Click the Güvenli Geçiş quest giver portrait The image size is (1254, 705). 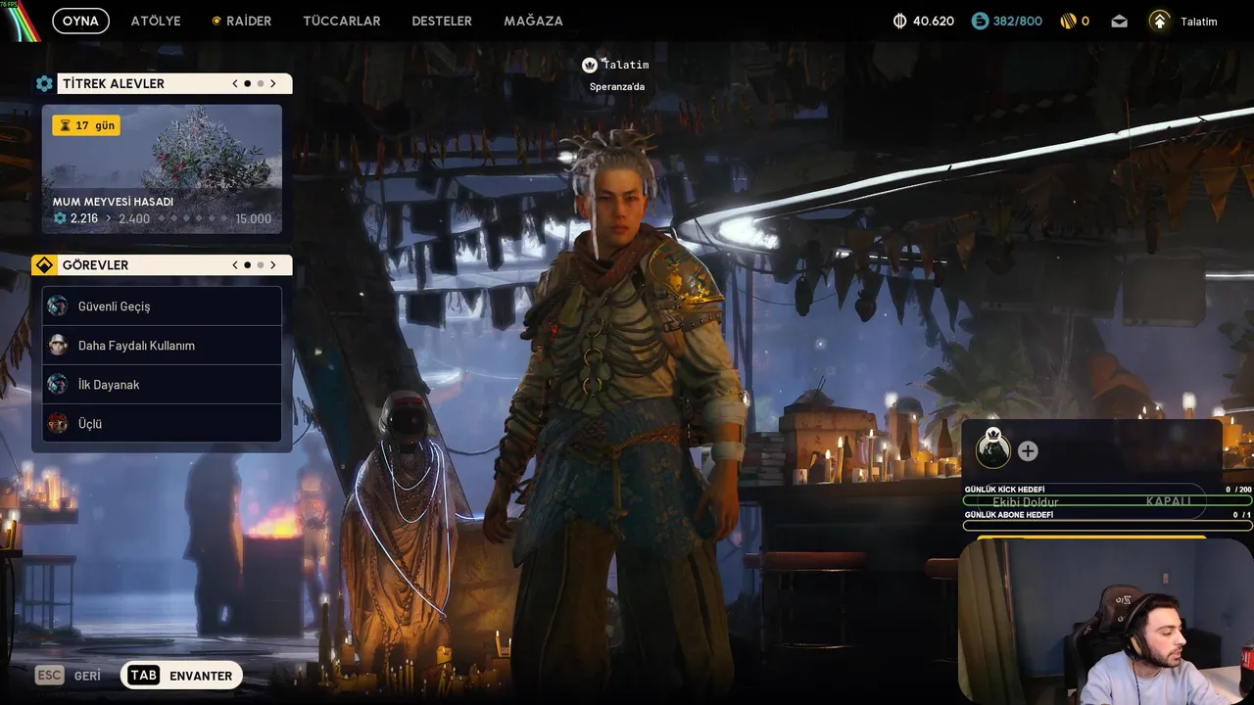point(58,305)
